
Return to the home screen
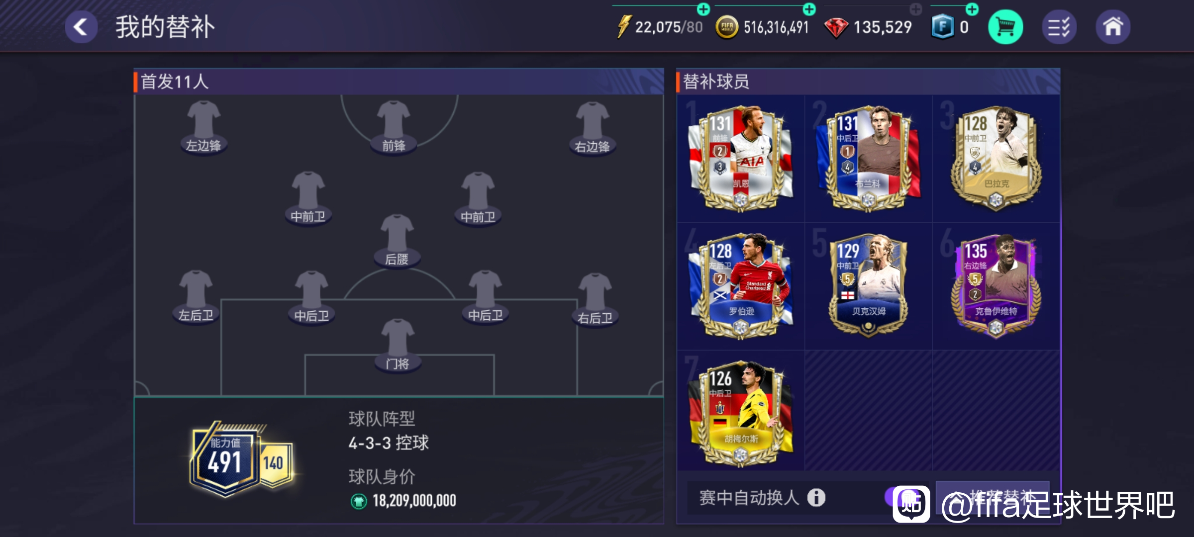pos(1113,27)
